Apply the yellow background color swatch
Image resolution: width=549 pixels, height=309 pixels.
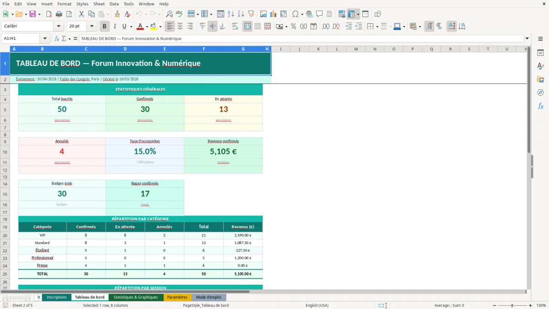[x=154, y=27]
